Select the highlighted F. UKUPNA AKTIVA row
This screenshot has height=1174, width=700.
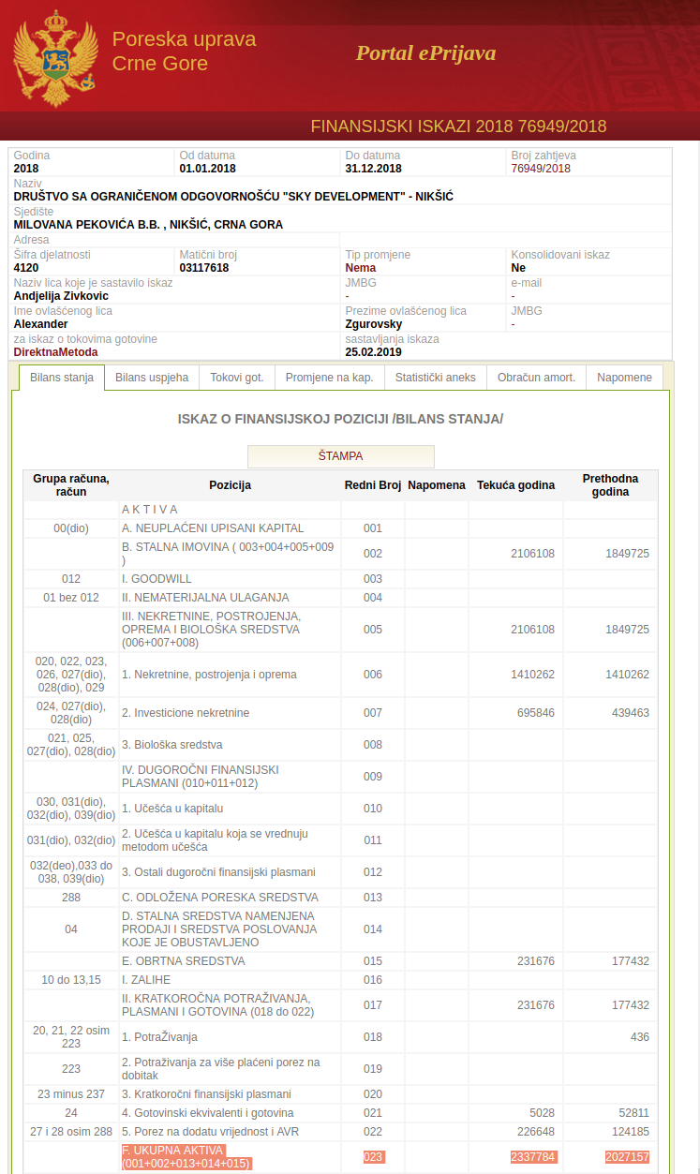pyautogui.click(x=340, y=1157)
